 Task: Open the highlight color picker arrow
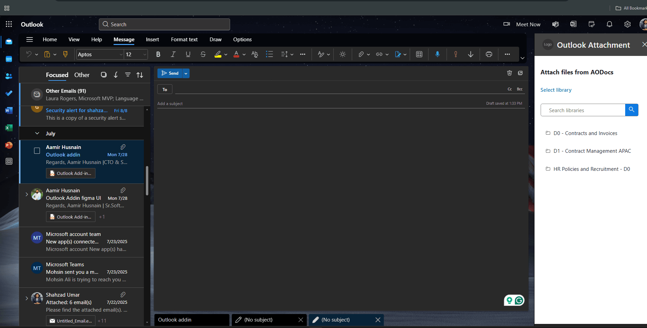tap(226, 55)
